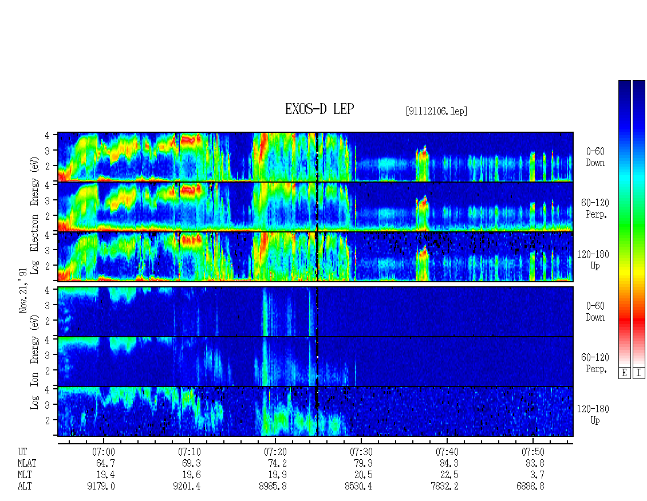Click the MLAT value 74.2
The height and width of the screenshot is (501, 647).
click(x=277, y=463)
